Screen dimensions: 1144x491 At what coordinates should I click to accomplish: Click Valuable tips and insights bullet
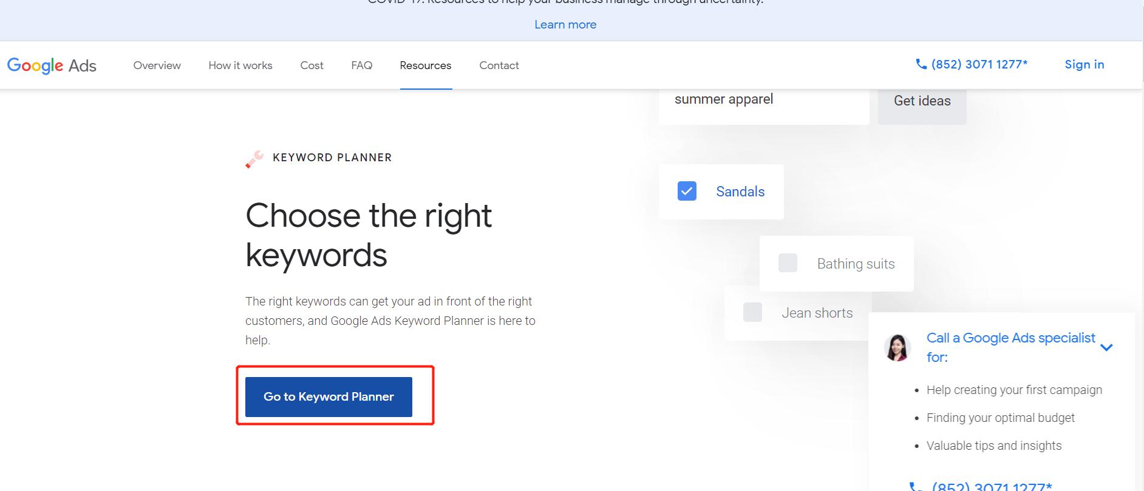point(994,446)
